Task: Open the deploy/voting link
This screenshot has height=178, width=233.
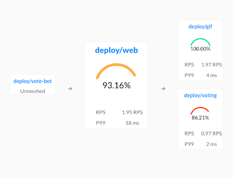Action: pyautogui.click(x=200, y=96)
